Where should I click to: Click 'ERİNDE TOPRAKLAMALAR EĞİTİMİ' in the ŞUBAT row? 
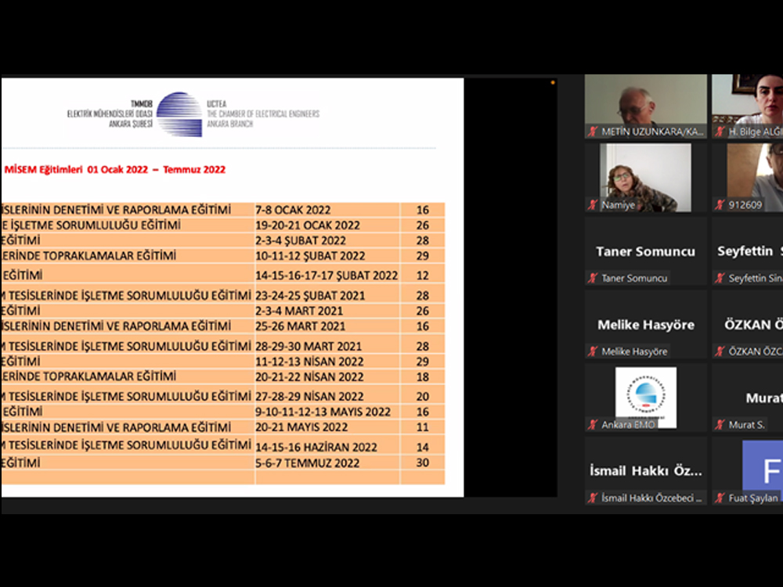click(x=89, y=256)
